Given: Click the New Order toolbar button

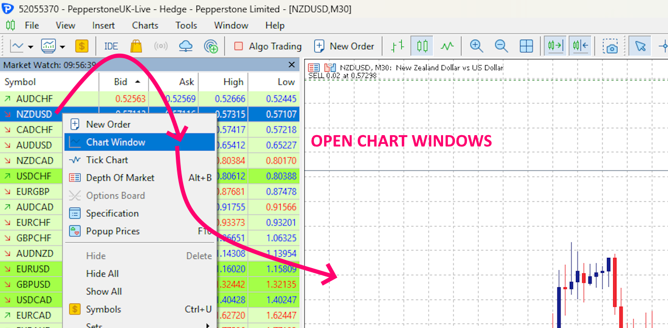Looking at the screenshot, I should pyautogui.click(x=344, y=46).
